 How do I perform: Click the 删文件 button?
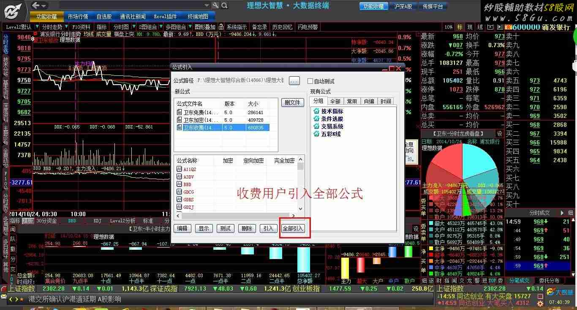292,102
